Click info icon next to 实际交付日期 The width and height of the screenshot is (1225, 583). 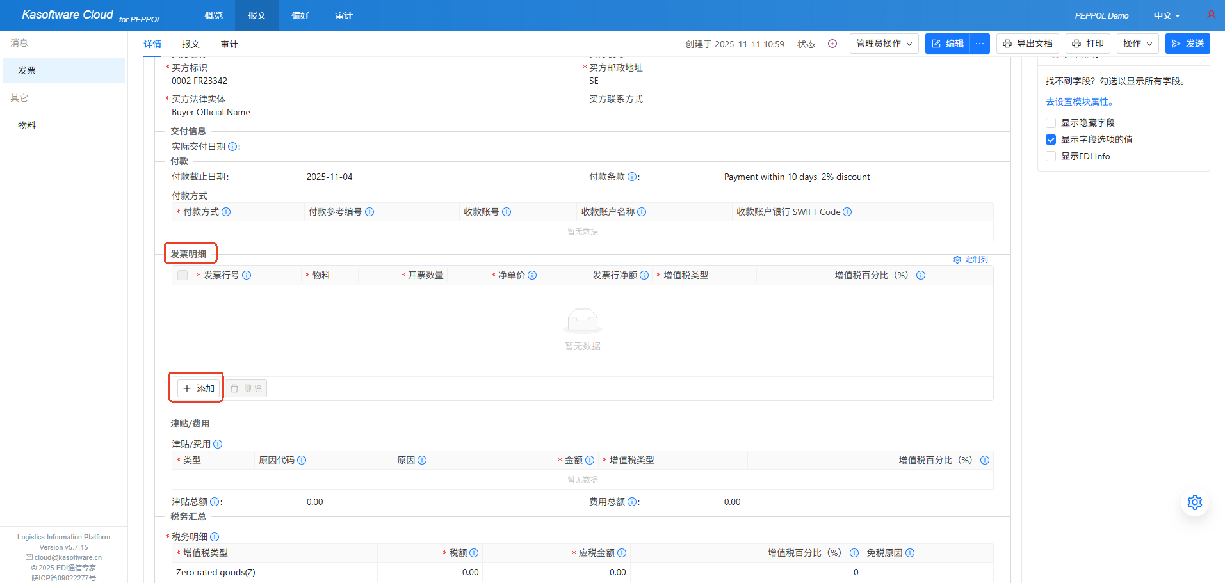coord(232,147)
